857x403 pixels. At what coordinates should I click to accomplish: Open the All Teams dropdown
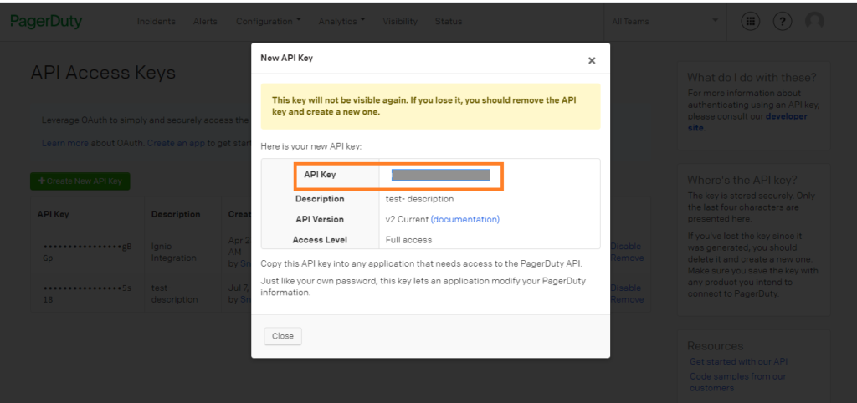[665, 22]
